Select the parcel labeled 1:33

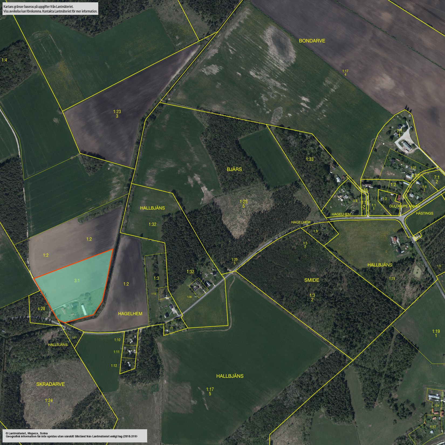point(310,159)
